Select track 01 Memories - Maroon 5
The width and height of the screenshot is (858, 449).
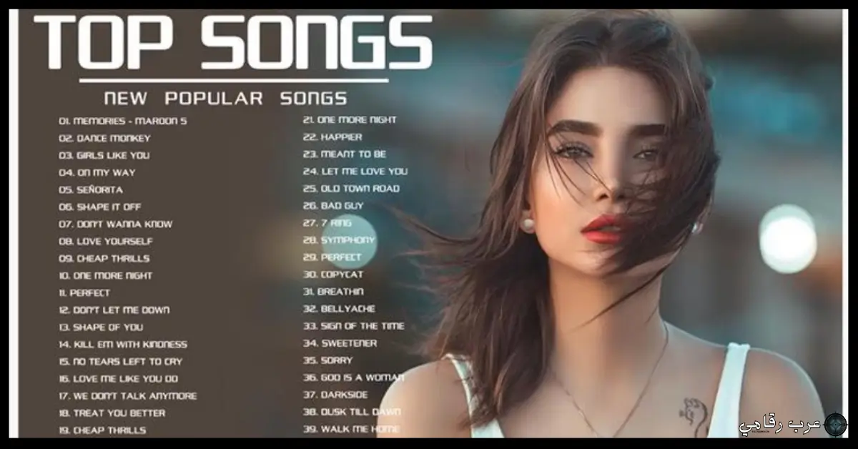122,121
